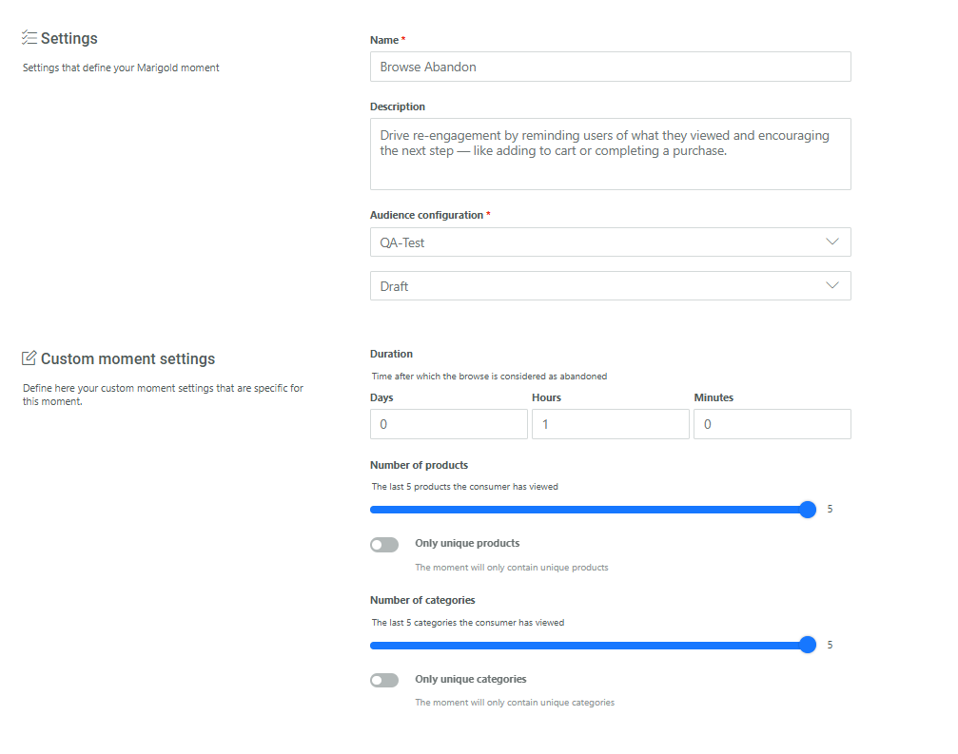Click the 'Only unique categories' label text
958x754 pixels.
point(470,680)
